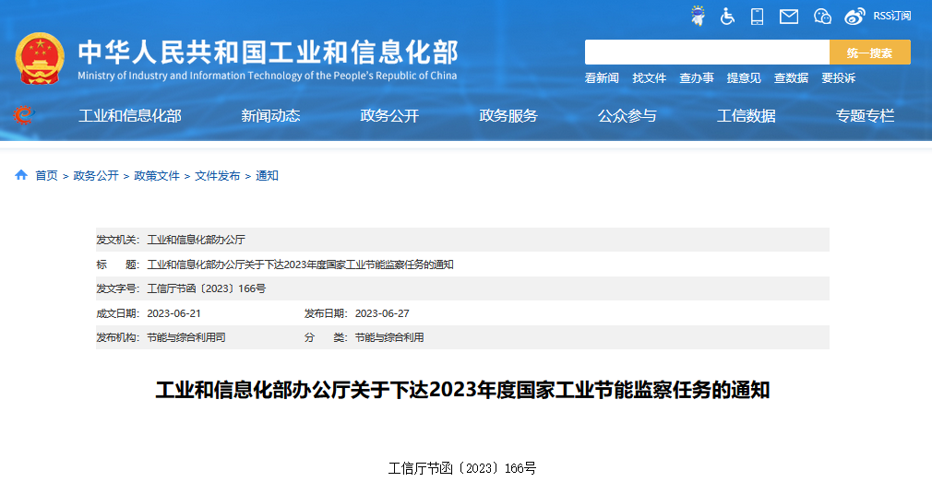Click the RSS订阅 link
The width and height of the screenshot is (932, 482).
pos(892,16)
